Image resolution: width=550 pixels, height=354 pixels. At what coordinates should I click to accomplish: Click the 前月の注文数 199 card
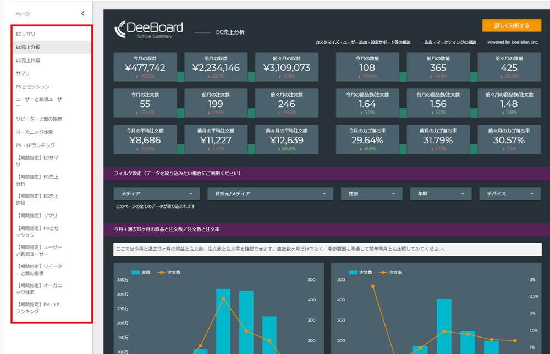[216, 103]
